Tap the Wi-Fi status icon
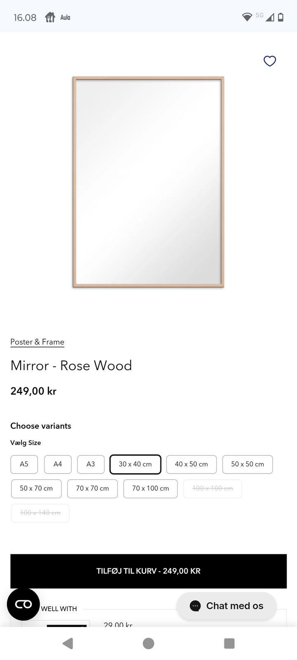Image resolution: width=297 pixels, height=660 pixels. pyautogui.click(x=247, y=17)
